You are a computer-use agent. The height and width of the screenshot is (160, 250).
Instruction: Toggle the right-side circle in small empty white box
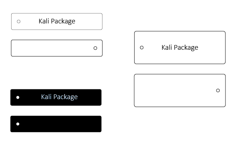95,48
